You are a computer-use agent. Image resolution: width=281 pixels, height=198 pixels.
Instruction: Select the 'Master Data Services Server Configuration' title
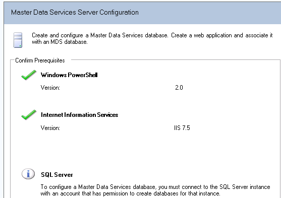tap(75, 13)
